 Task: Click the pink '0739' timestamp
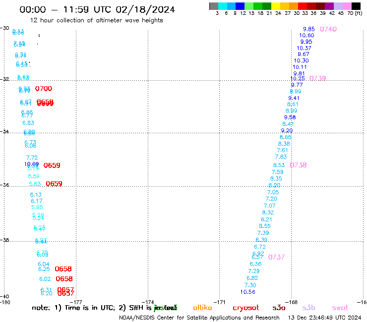[317, 78]
